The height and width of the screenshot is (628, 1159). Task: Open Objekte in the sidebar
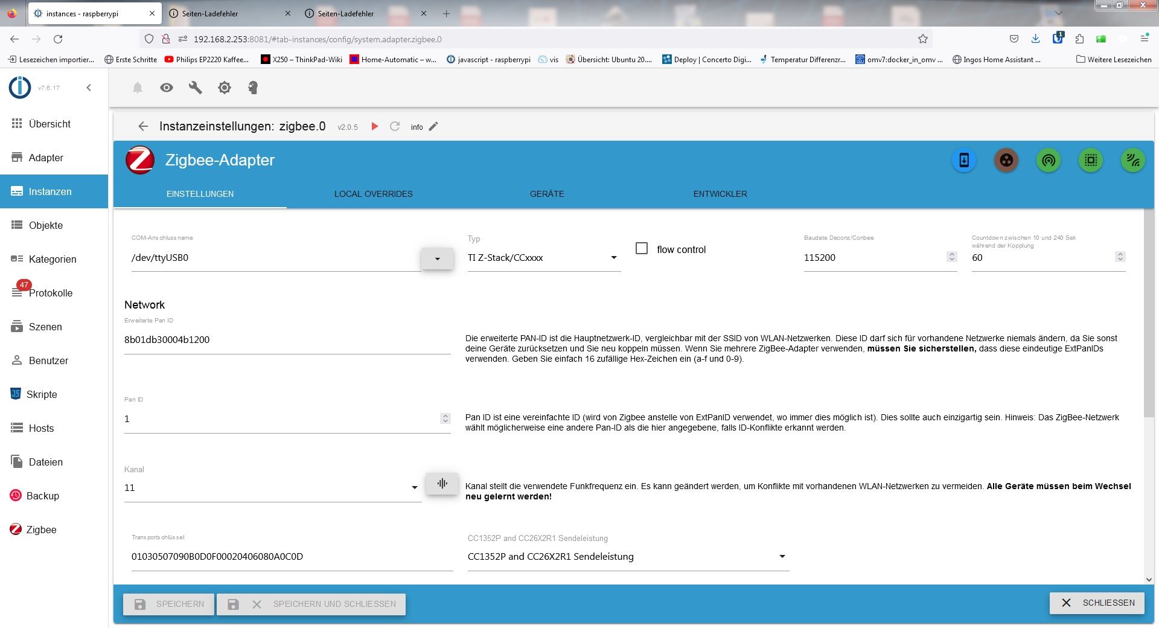coord(54,225)
